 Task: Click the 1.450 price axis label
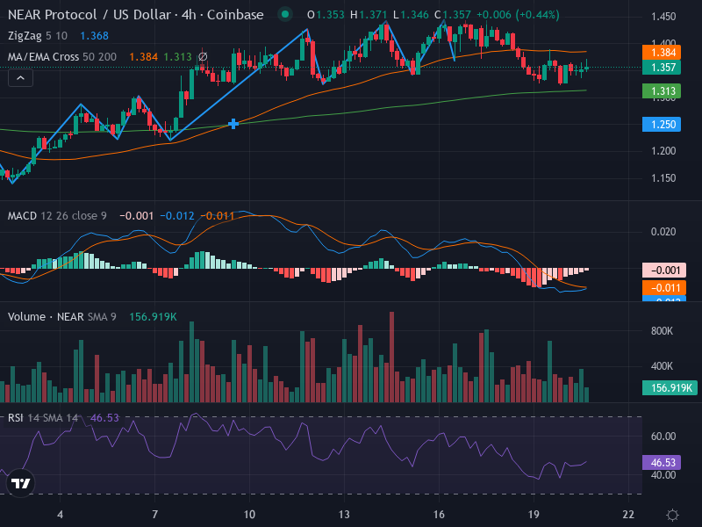point(663,17)
